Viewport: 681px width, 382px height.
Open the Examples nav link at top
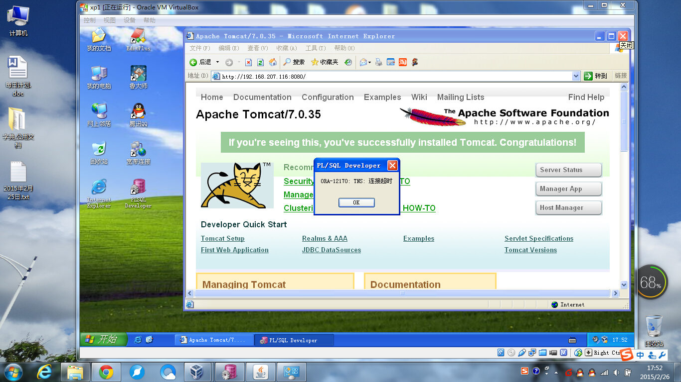tap(382, 97)
